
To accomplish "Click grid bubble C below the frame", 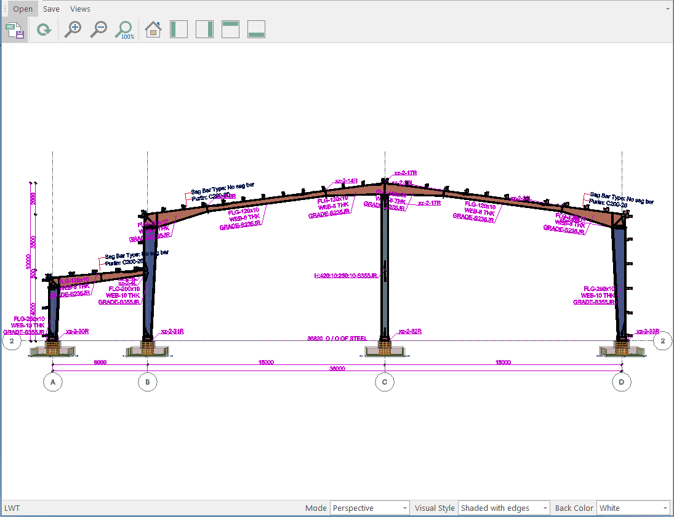I will point(385,382).
